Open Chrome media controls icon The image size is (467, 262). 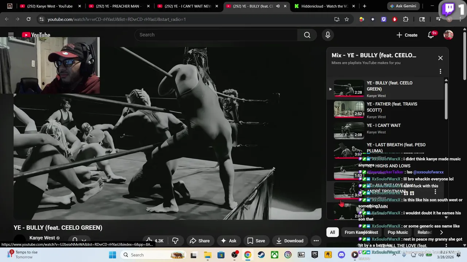438,19
